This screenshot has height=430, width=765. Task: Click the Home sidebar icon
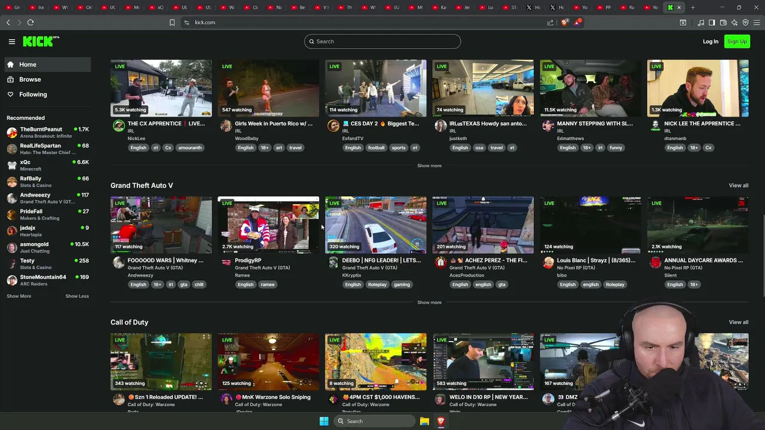coord(10,64)
